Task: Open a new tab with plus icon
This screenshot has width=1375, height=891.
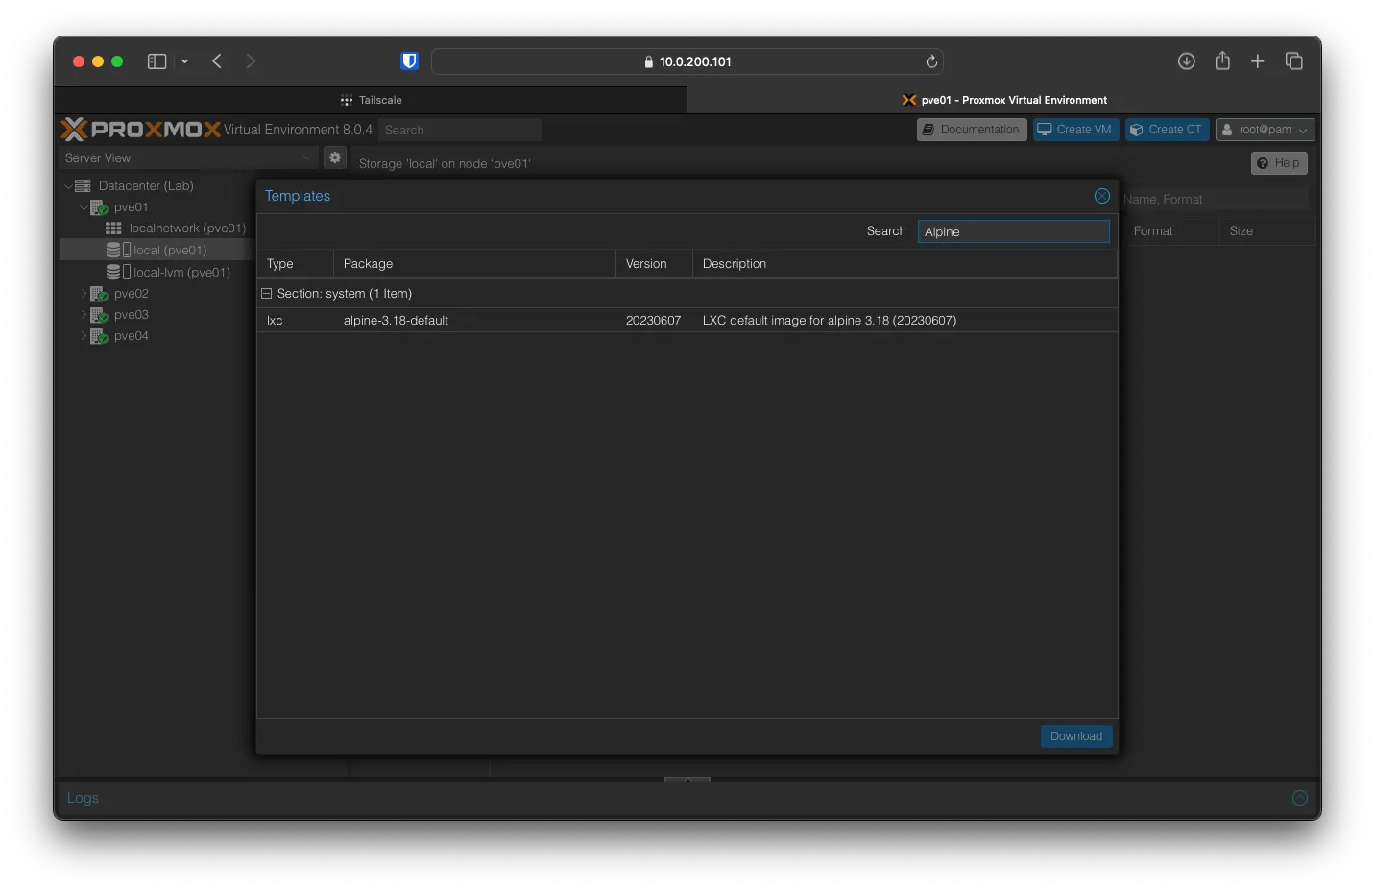Action: pos(1258,61)
